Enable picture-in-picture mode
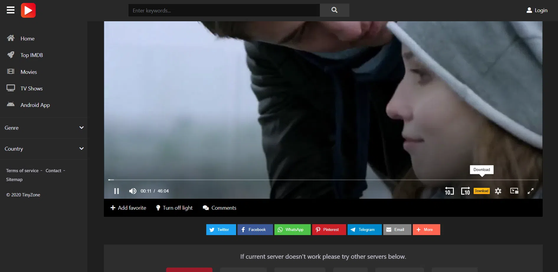Screen dimensions: 558x272 coord(514,191)
